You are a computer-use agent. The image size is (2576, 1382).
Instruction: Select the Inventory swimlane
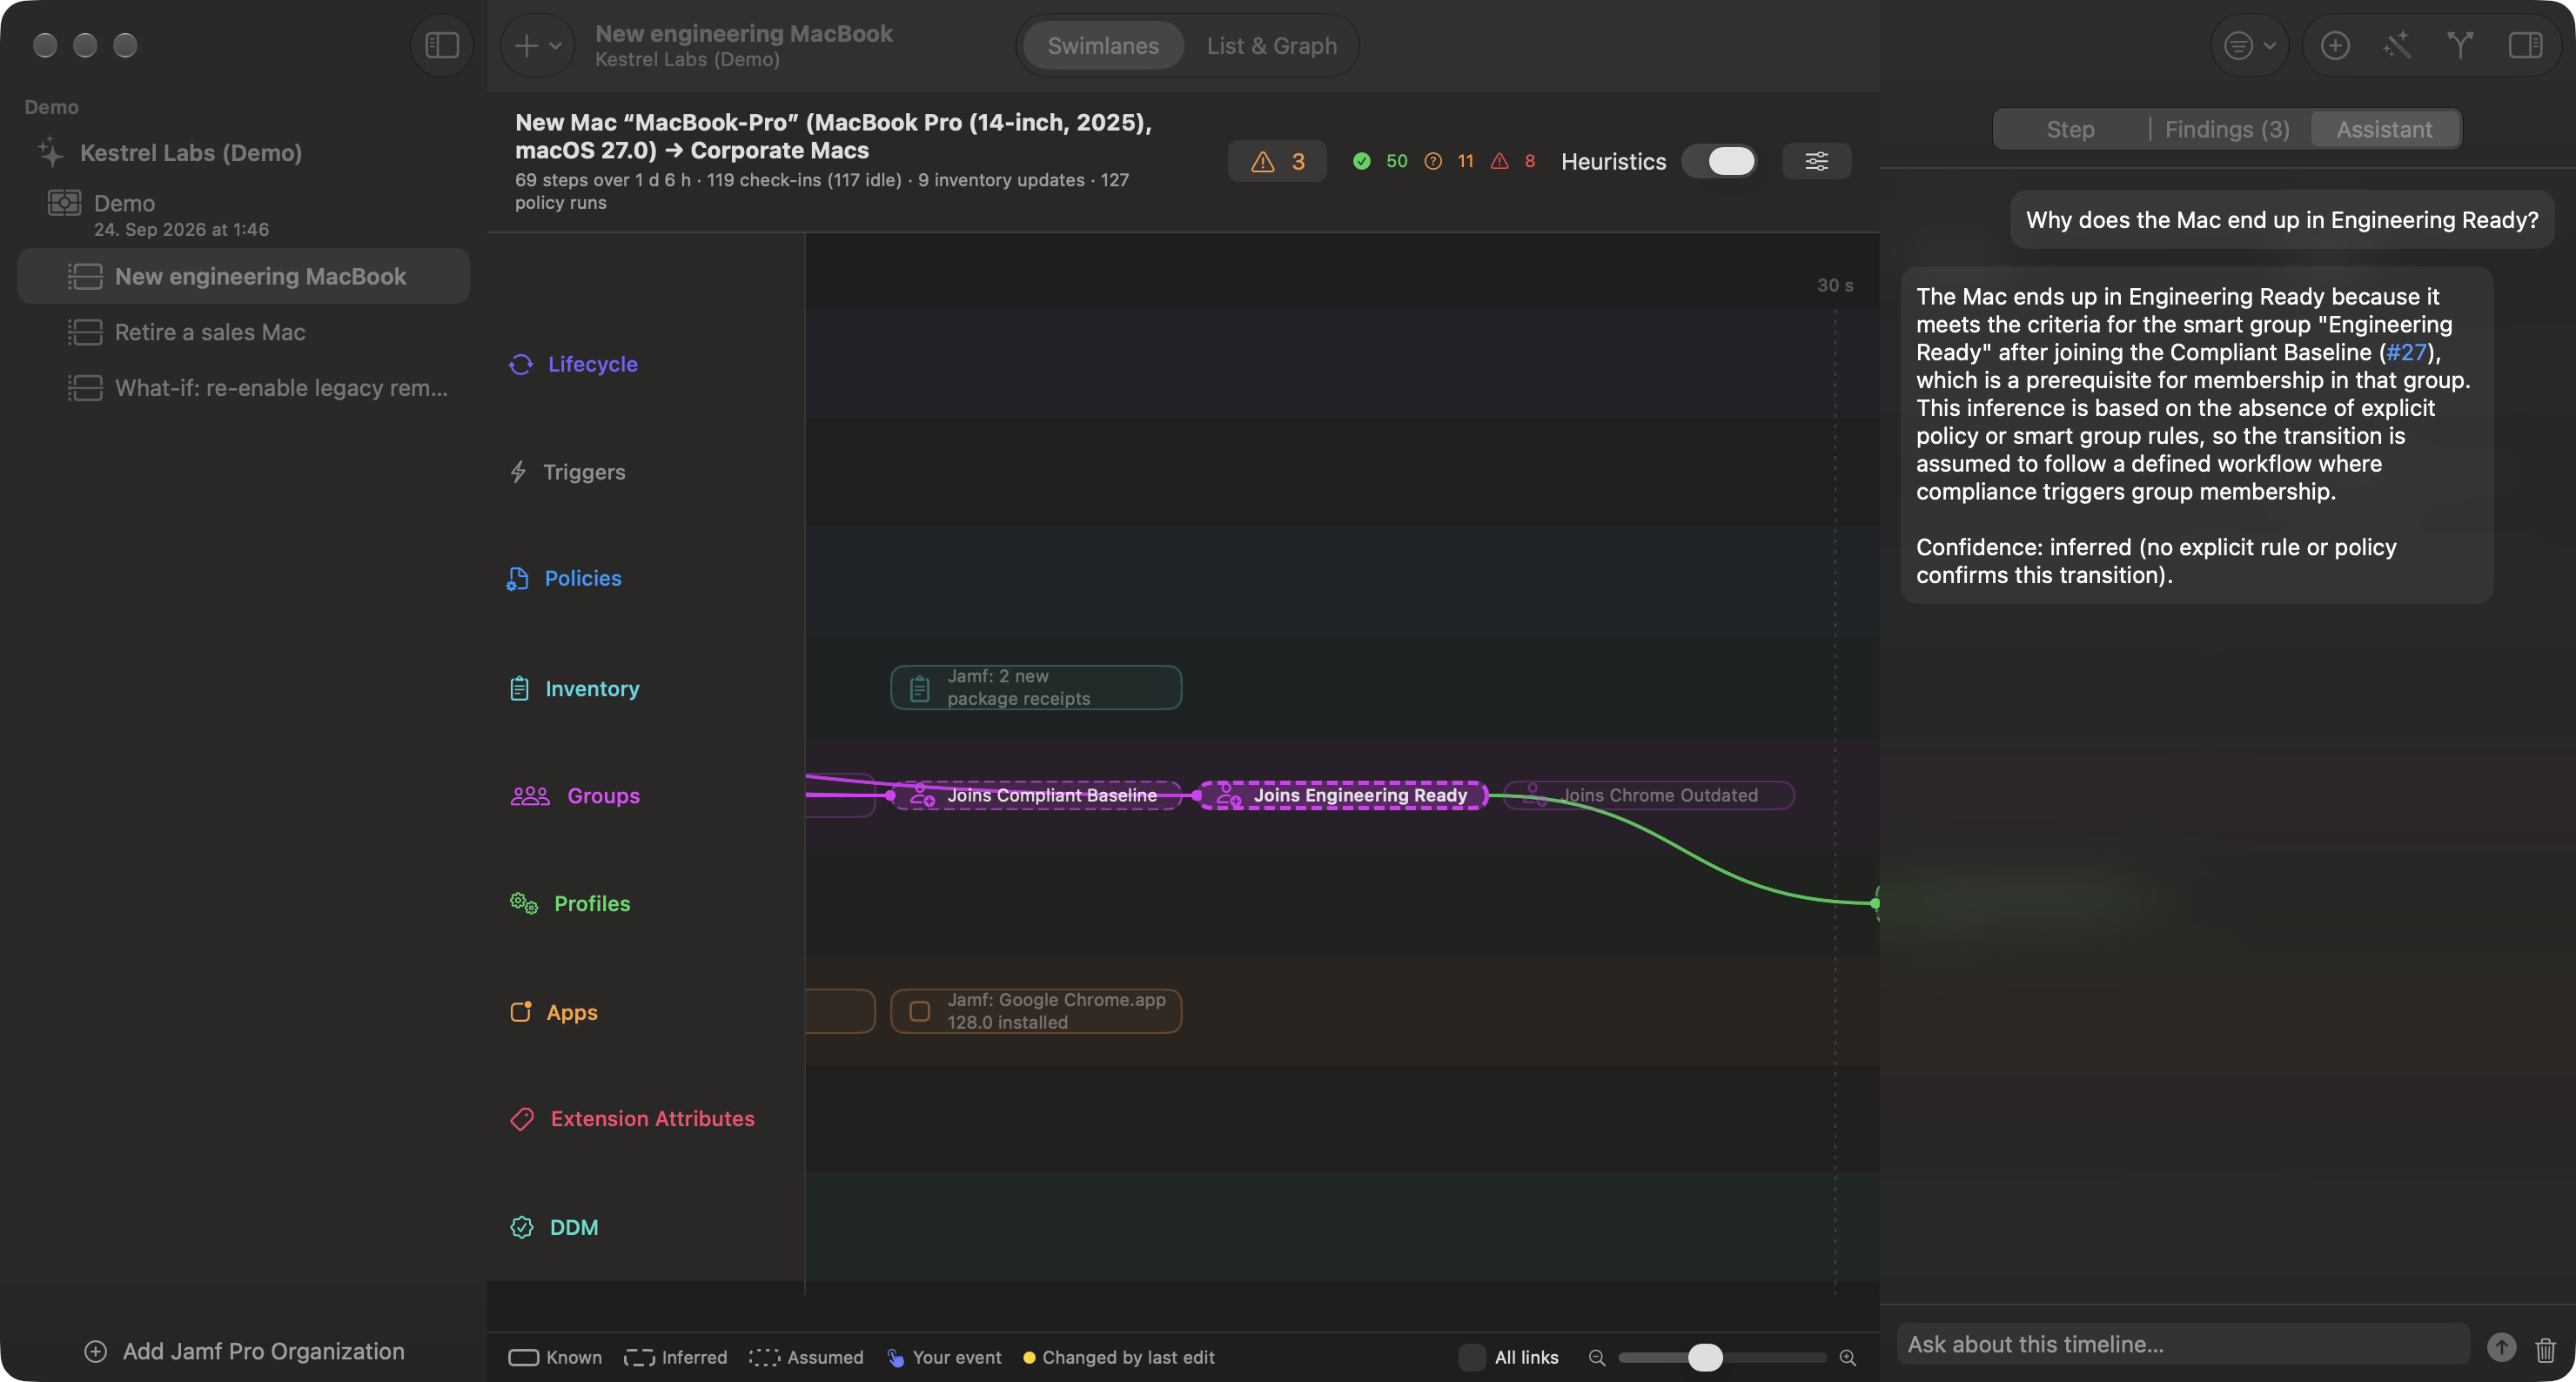pos(574,689)
